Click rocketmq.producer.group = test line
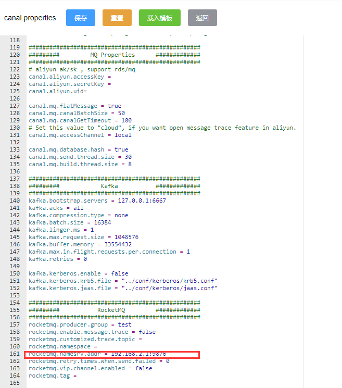 (x=80, y=324)
